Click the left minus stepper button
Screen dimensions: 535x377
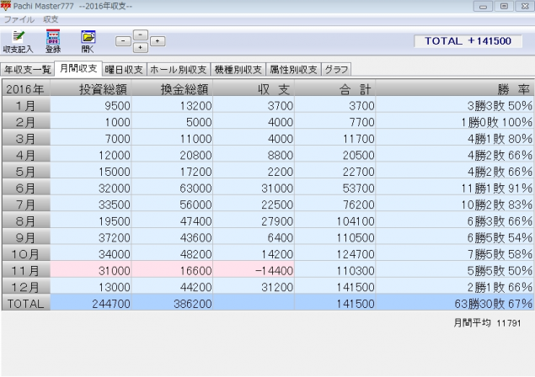123,41
